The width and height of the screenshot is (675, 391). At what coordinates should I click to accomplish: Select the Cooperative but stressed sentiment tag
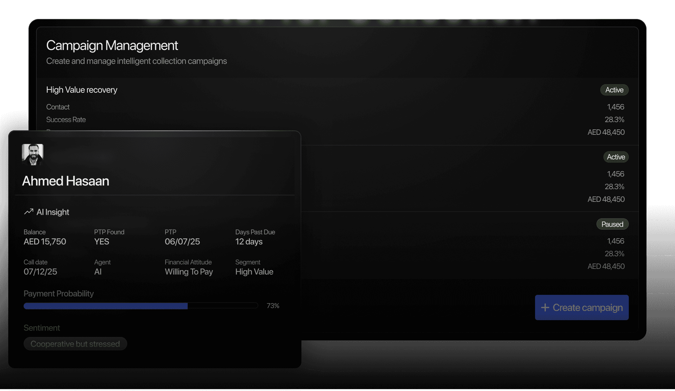tap(75, 344)
